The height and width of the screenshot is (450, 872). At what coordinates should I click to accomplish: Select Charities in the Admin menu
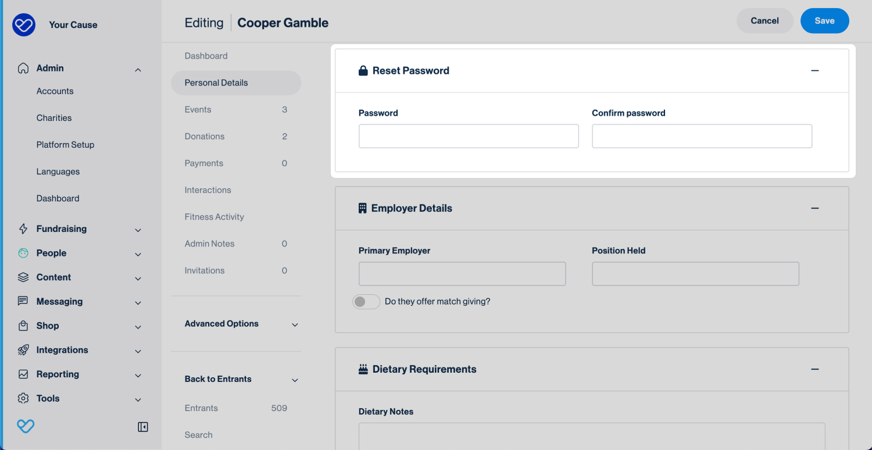tap(54, 118)
